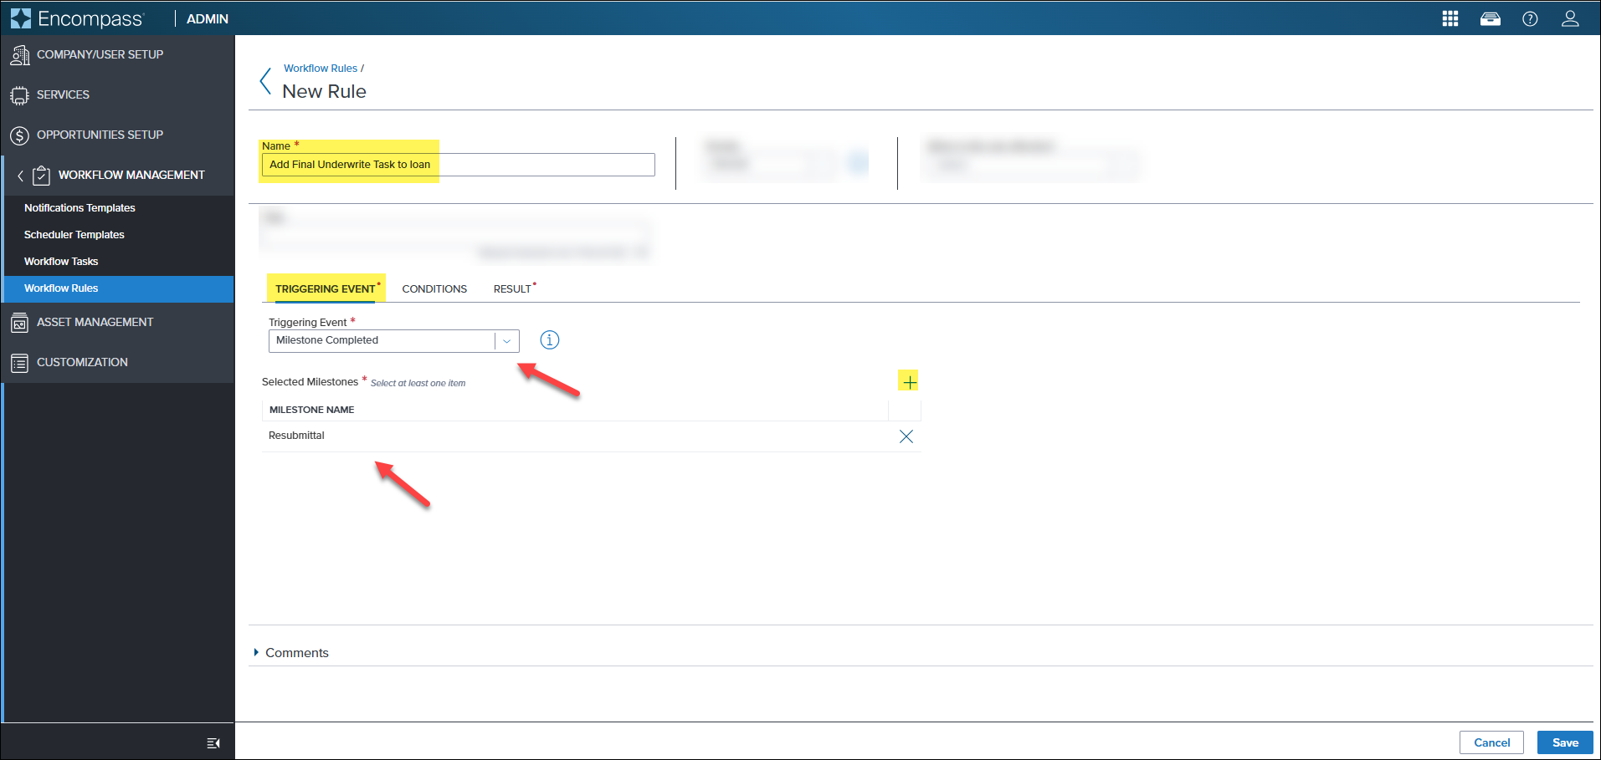1601x760 pixels.
Task: Collapse the sidebar navigation menu
Action: [213, 743]
